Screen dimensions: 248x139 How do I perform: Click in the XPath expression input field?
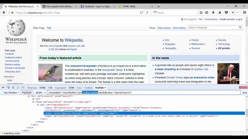[x=144, y=93]
